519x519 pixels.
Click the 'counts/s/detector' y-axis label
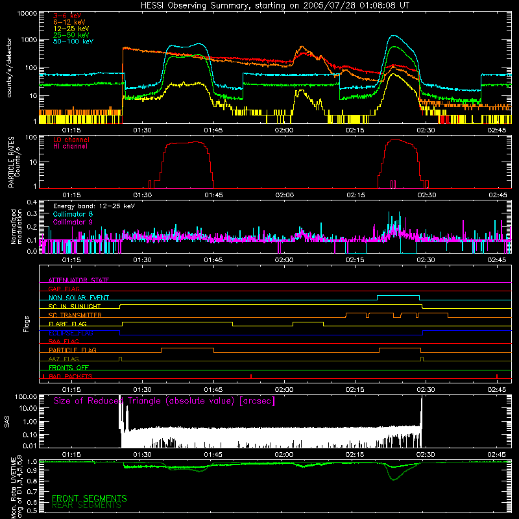[x=9, y=67]
